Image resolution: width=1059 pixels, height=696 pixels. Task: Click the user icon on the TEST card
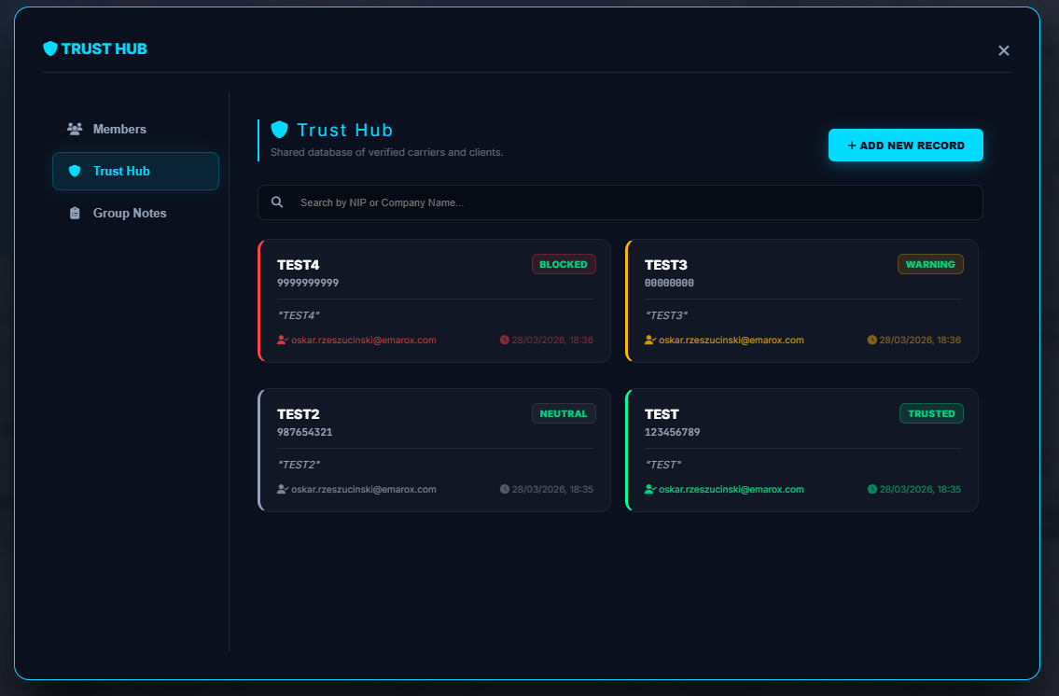(649, 488)
